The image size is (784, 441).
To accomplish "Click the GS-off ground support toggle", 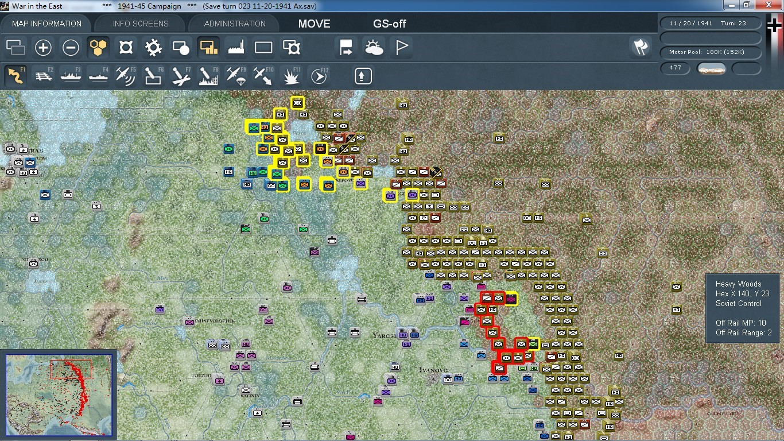I will click(389, 24).
